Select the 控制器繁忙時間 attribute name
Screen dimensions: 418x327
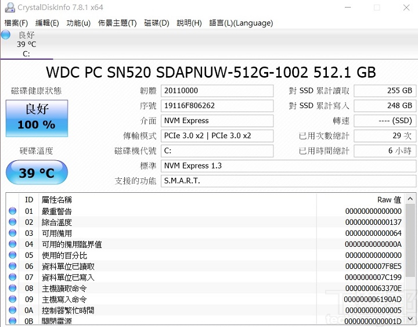click(x=68, y=310)
